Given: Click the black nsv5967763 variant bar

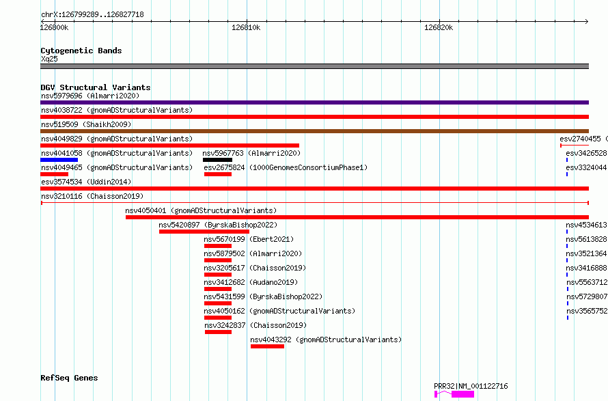Looking at the screenshot, I should pos(217,160).
